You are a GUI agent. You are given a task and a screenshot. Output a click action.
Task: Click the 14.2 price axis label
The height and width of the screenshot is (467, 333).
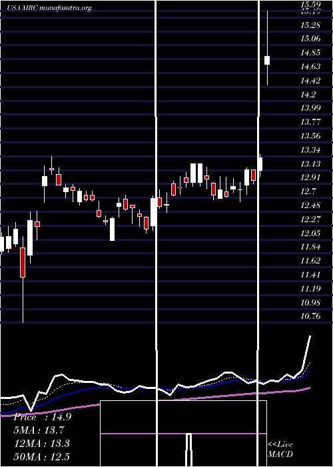tap(308, 95)
